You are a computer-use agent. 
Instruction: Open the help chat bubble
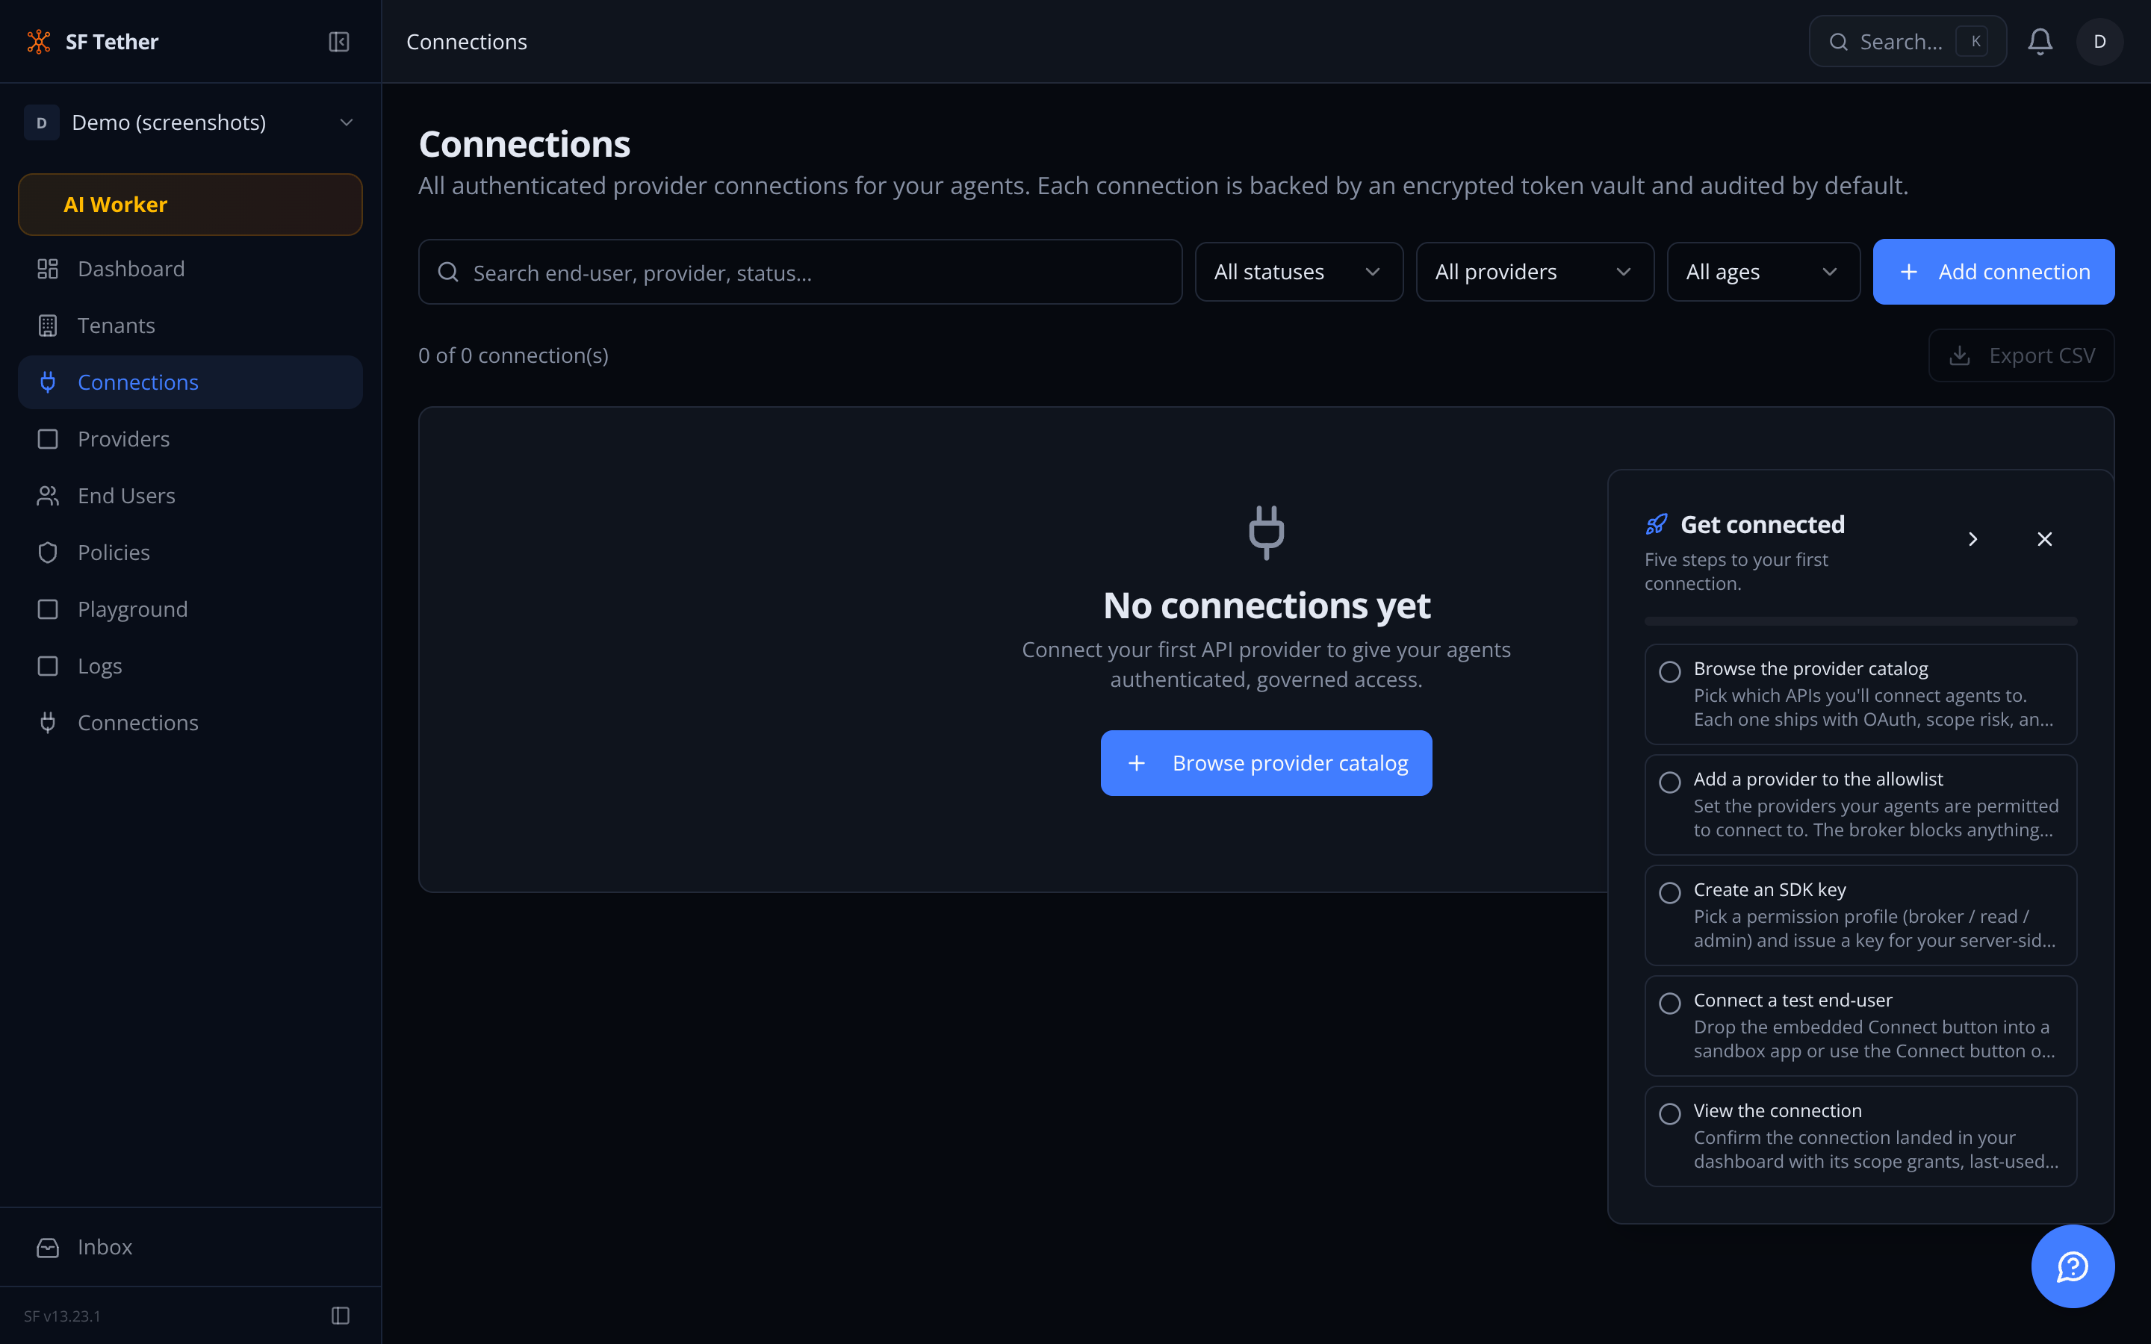2073,1266
